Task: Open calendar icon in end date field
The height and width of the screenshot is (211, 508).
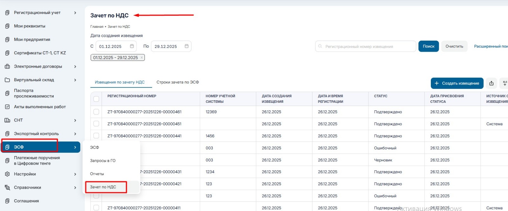Action: click(186, 46)
